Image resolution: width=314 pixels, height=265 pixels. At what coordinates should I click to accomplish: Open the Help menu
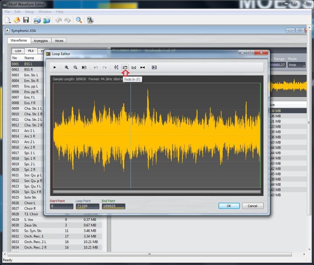60,12
